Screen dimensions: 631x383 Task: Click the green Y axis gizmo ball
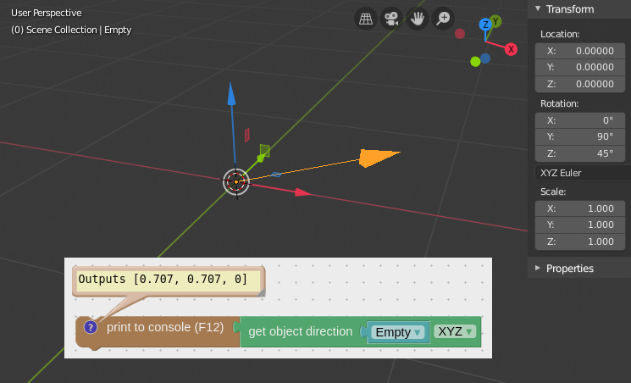point(495,21)
